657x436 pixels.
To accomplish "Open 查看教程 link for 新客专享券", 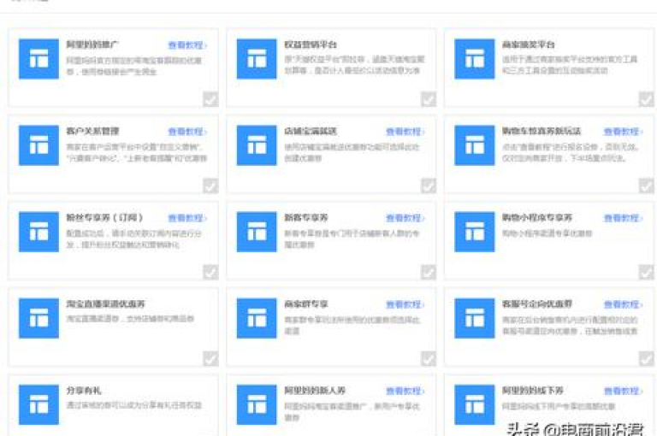I will [x=405, y=218].
